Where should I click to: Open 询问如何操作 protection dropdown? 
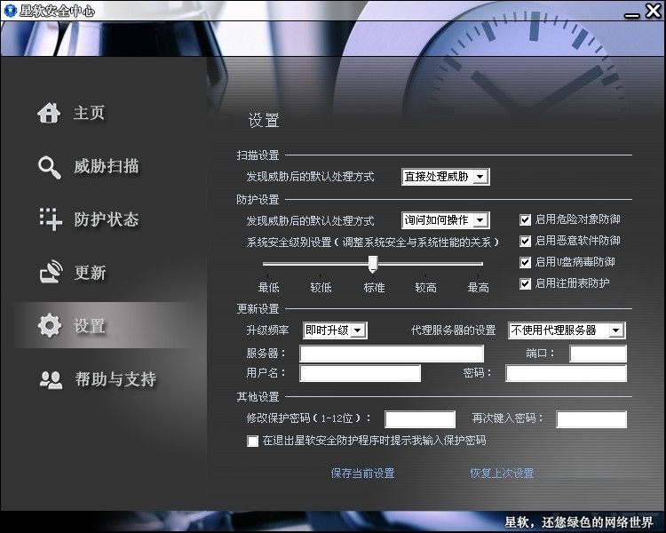point(446,220)
